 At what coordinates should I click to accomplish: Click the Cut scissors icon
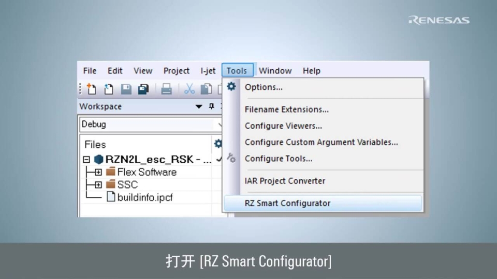point(189,89)
